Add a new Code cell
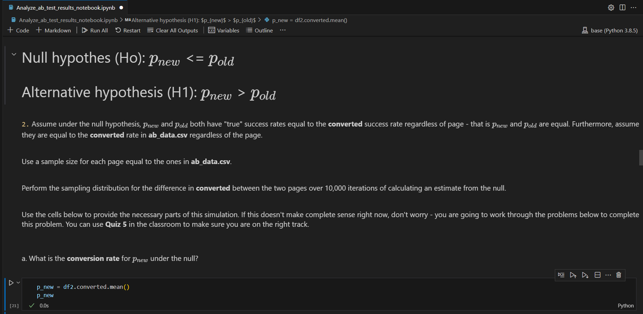 click(18, 30)
